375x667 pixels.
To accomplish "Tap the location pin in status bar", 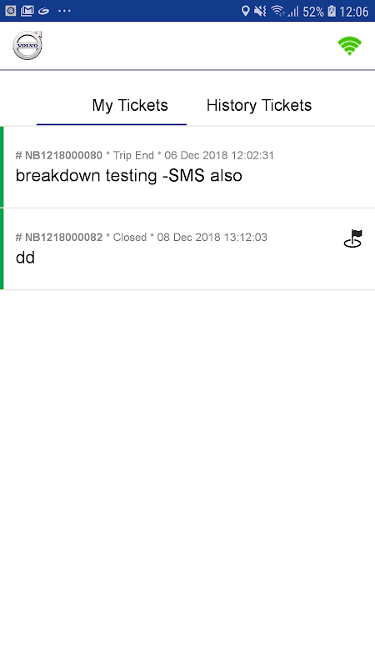I will point(245,11).
